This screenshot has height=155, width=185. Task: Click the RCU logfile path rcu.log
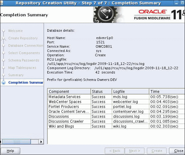96,64
